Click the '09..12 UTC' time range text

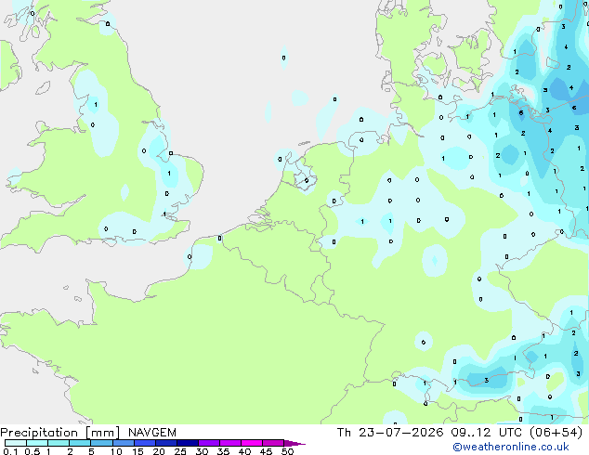[487, 433]
